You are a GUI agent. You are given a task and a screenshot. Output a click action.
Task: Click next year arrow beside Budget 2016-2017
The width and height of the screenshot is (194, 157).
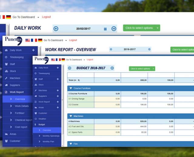click(112, 68)
